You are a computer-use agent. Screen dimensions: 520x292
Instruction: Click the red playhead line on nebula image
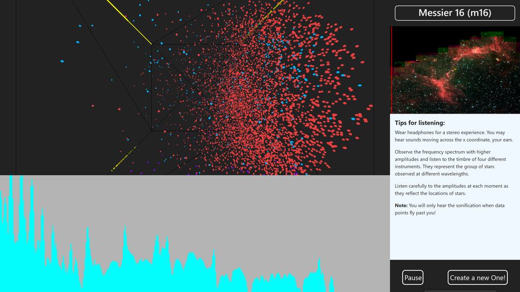click(392, 70)
